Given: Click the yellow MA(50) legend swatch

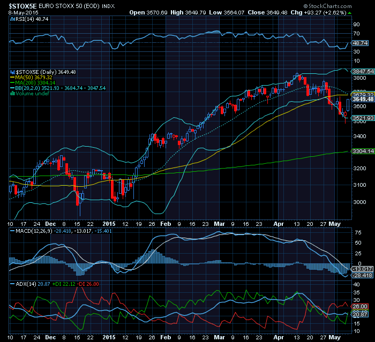Looking at the screenshot, I should point(12,78).
